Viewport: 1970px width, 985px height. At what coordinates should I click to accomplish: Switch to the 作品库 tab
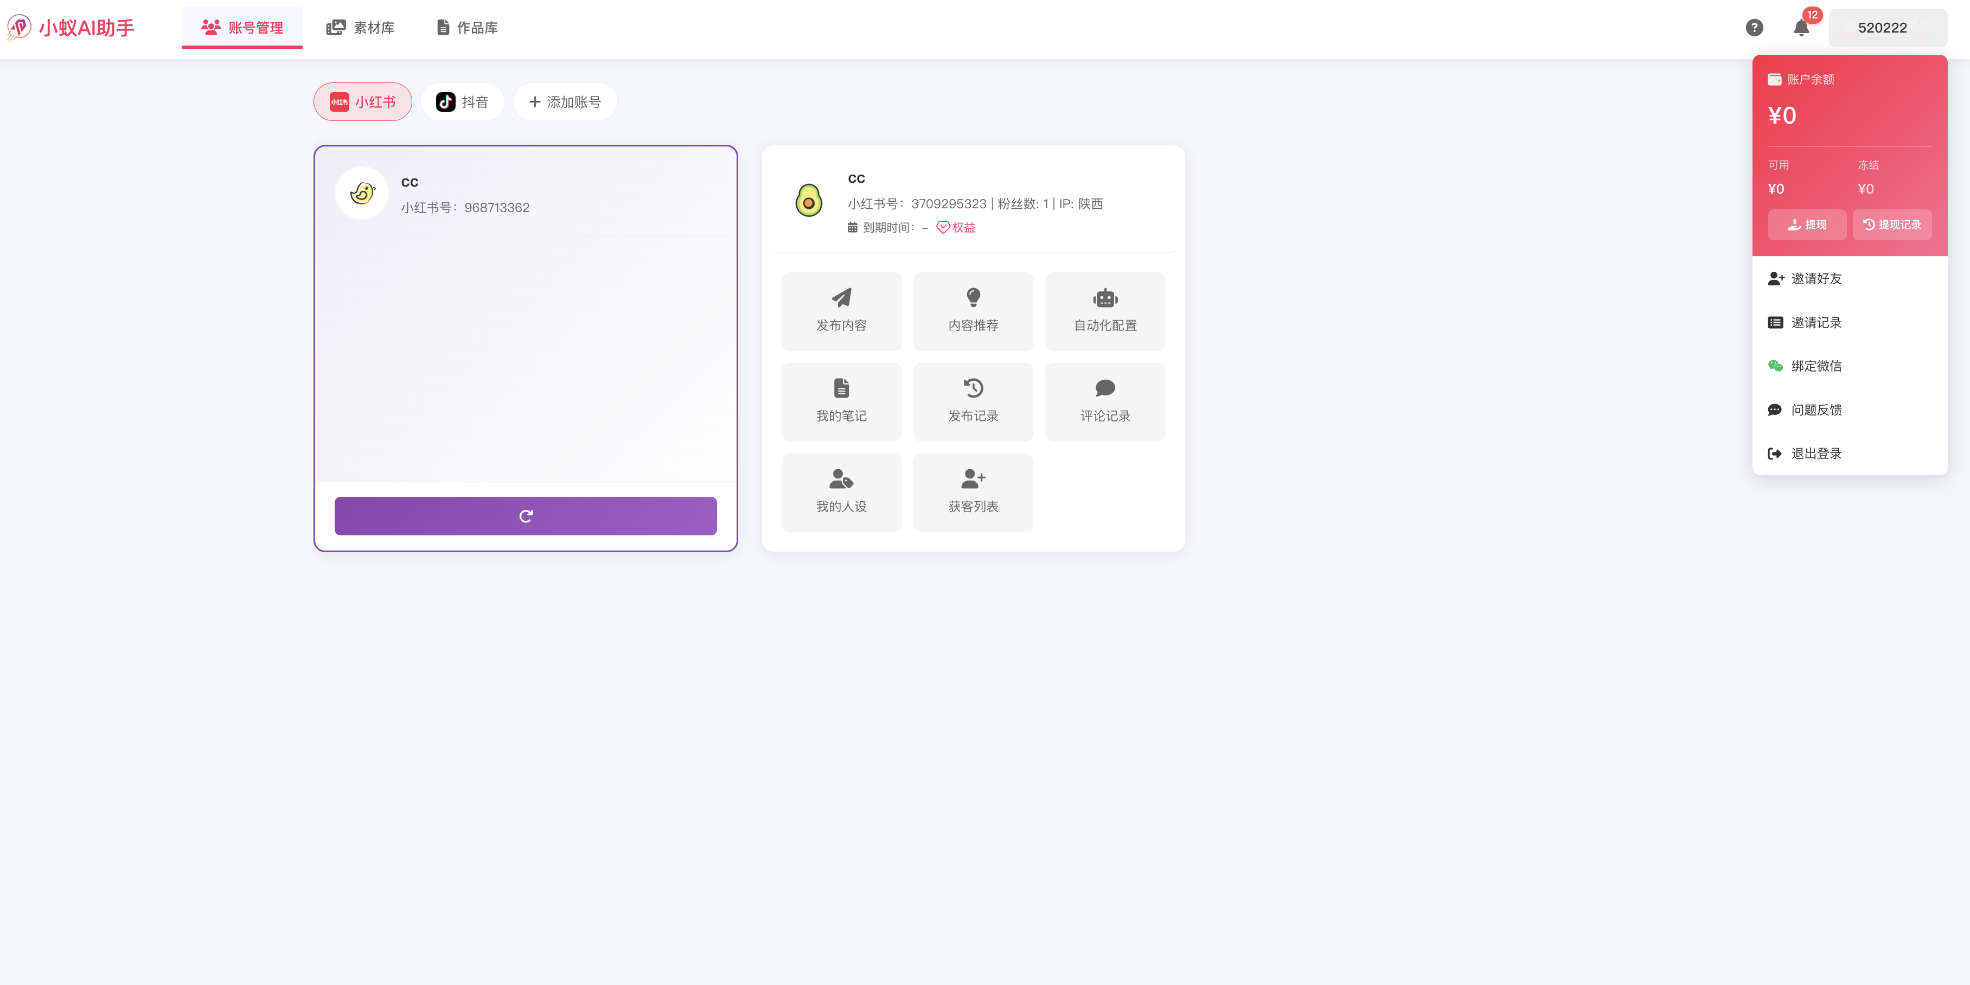467,28
